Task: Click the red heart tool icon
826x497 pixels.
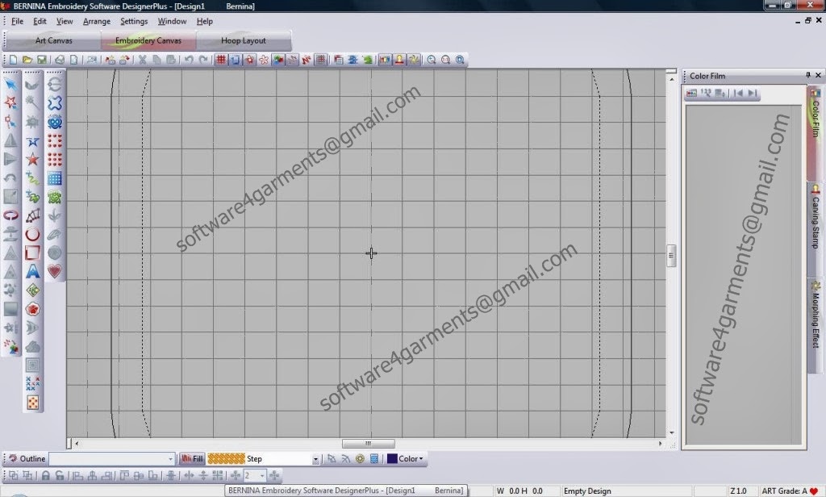Action: pos(55,271)
